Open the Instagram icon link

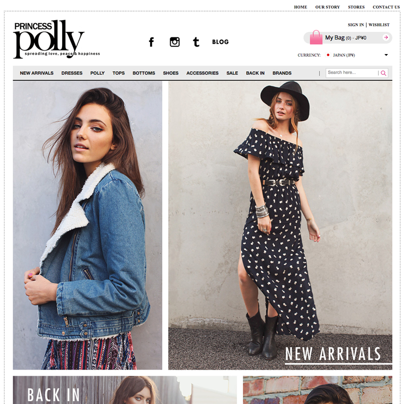(175, 42)
